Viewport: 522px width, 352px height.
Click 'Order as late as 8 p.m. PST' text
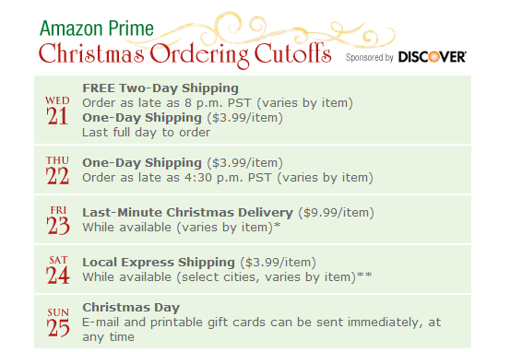tap(166, 103)
